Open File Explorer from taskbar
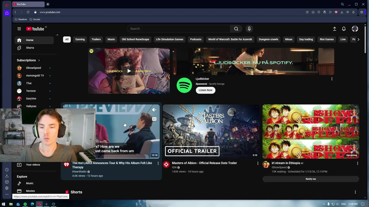The width and height of the screenshot is (369, 207). 11,204
